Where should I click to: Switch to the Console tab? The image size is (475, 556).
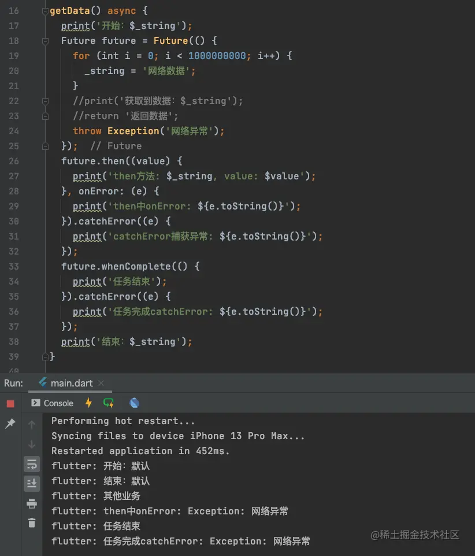point(53,403)
